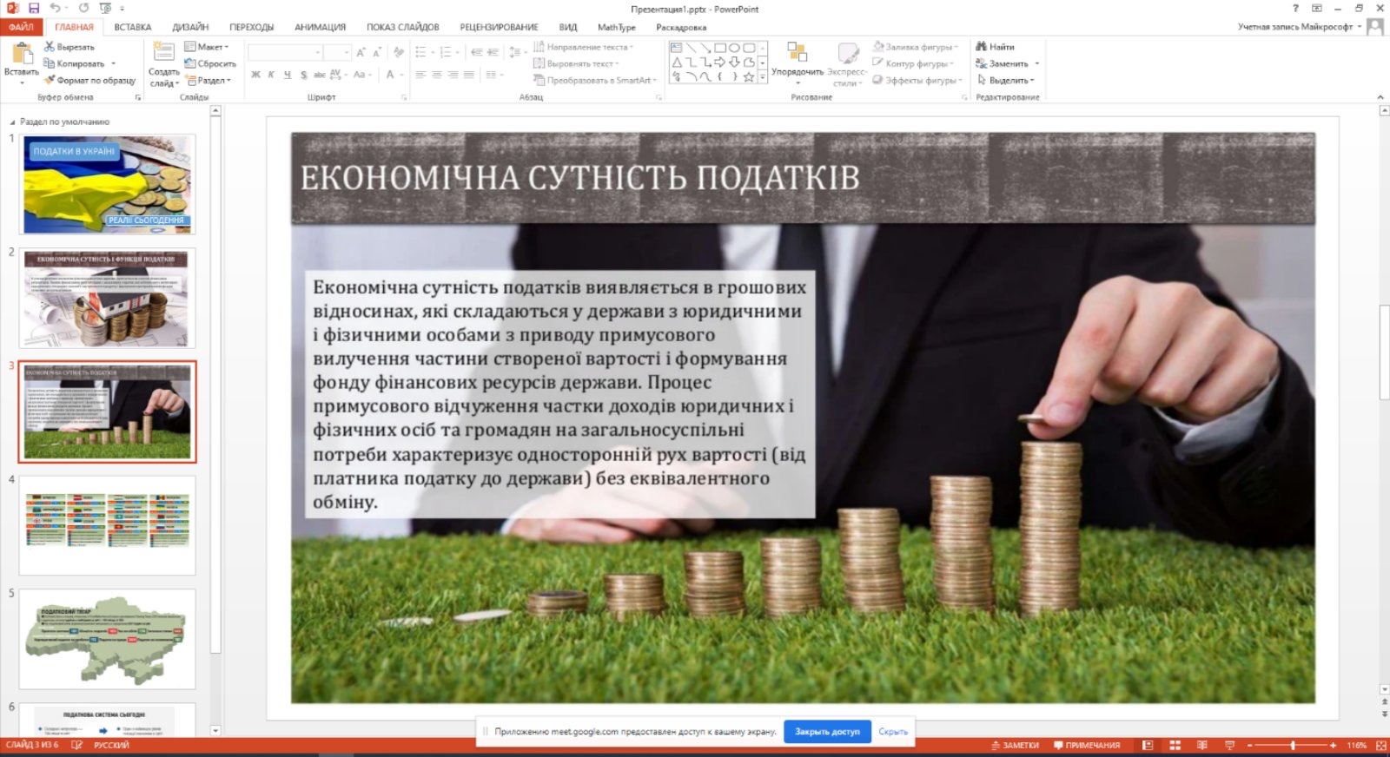This screenshot has height=757, width=1390.
Task: Toggle the Comments (Примечания) pane
Action: click(x=1086, y=746)
